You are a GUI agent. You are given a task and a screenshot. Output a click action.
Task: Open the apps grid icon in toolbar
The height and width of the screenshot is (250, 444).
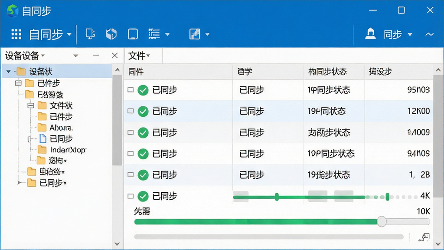click(x=16, y=34)
